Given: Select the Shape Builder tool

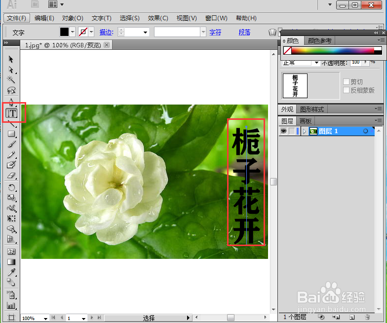Looking at the screenshot, I should [11, 229].
